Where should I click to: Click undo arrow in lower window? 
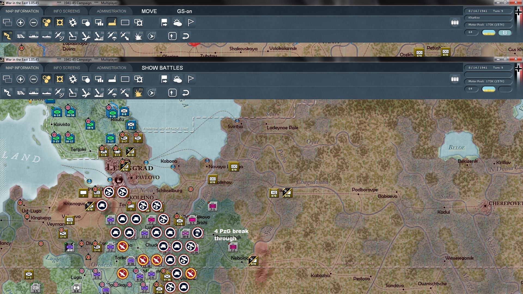pyautogui.click(x=186, y=93)
